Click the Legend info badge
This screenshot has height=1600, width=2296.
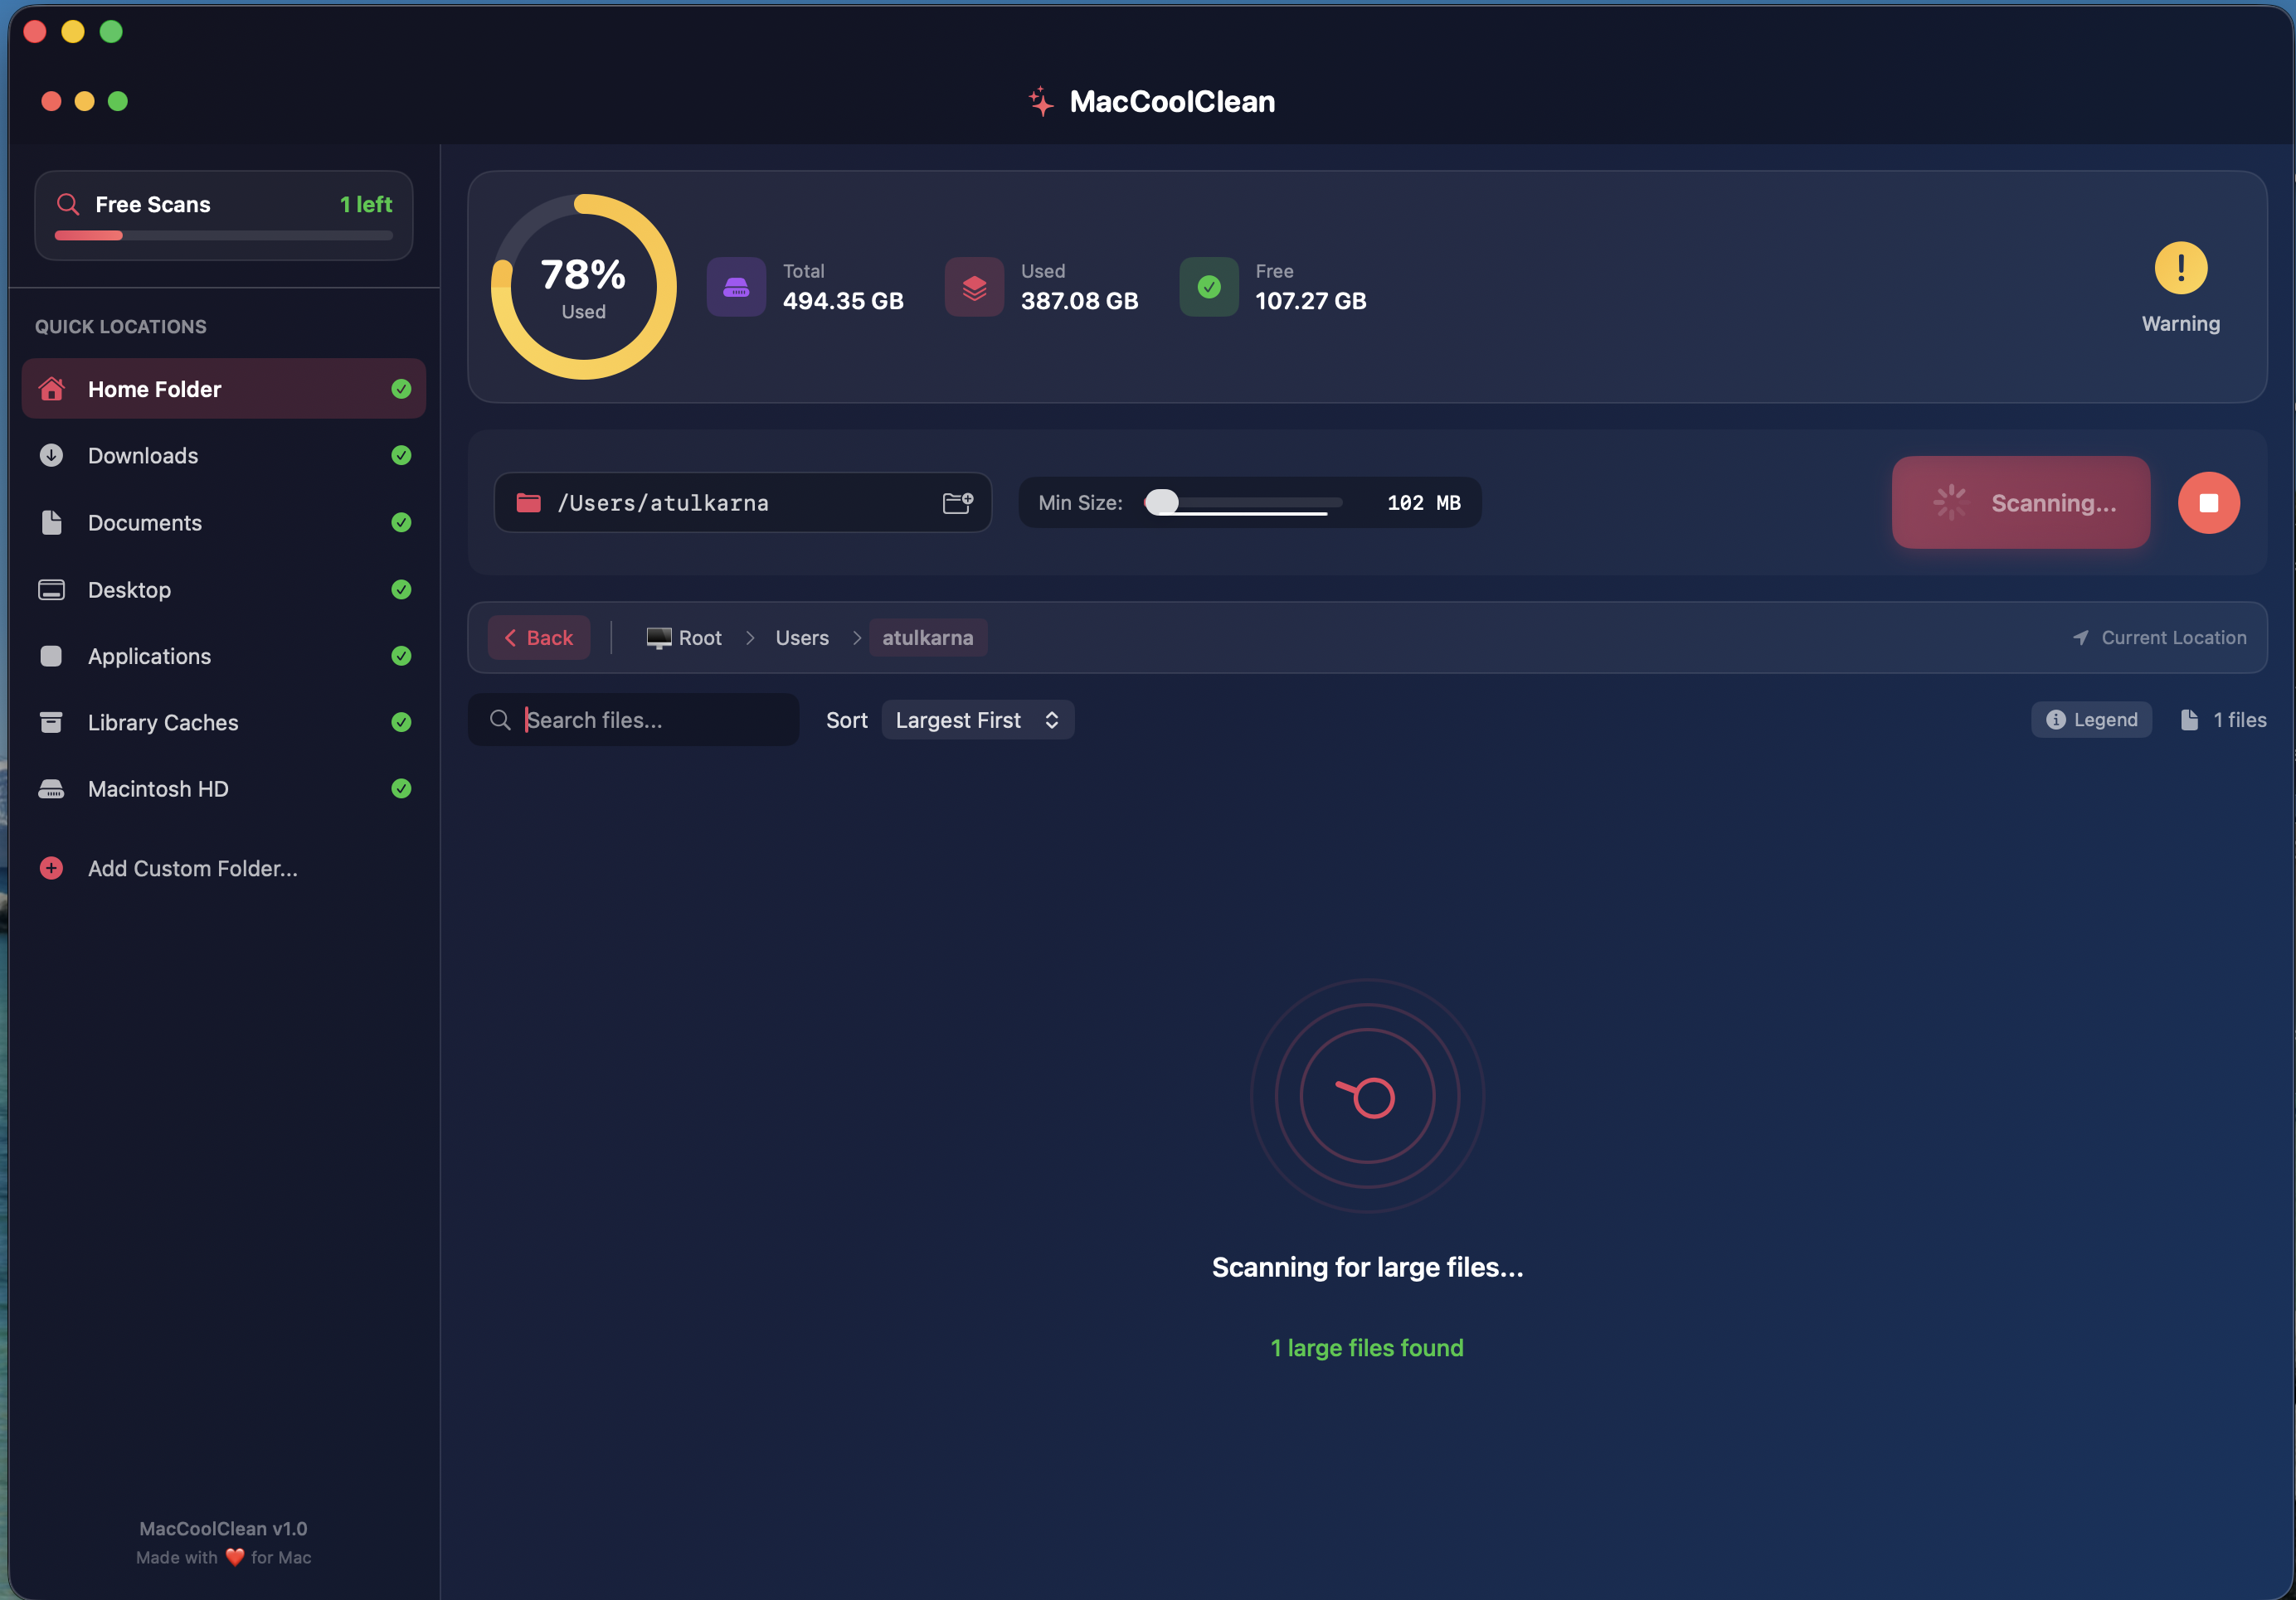pos(2091,720)
